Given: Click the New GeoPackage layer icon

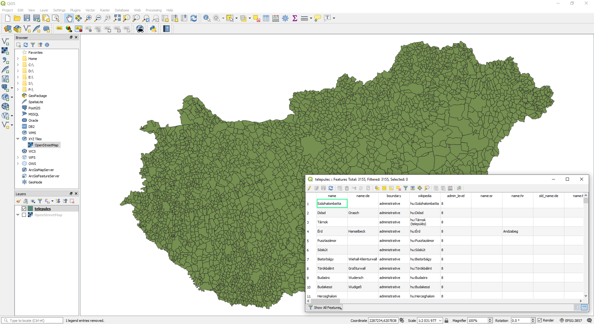Looking at the screenshot, I should point(17,29).
